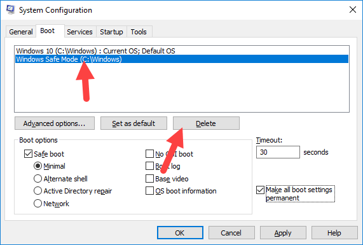The height and width of the screenshot is (245, 363).
Task: Open the Services tab
Action: click(x=79, y=32)
